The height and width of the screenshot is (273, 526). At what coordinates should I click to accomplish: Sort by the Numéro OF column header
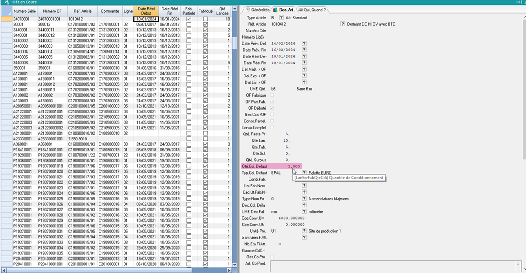(x=52, y=11)
